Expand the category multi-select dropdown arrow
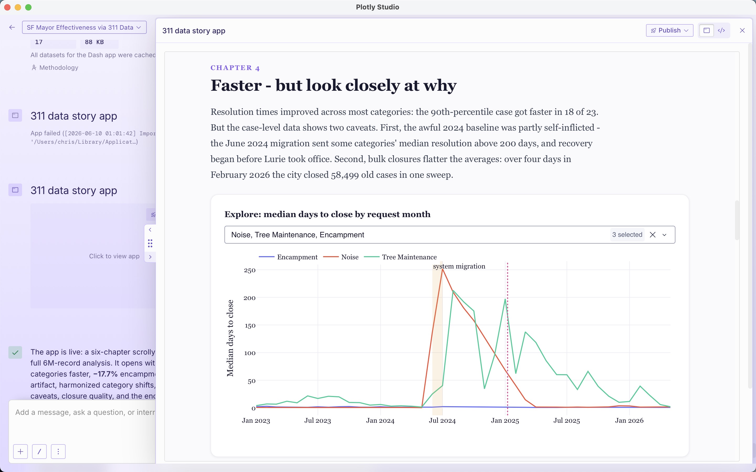756x472 pixels. 664,235
